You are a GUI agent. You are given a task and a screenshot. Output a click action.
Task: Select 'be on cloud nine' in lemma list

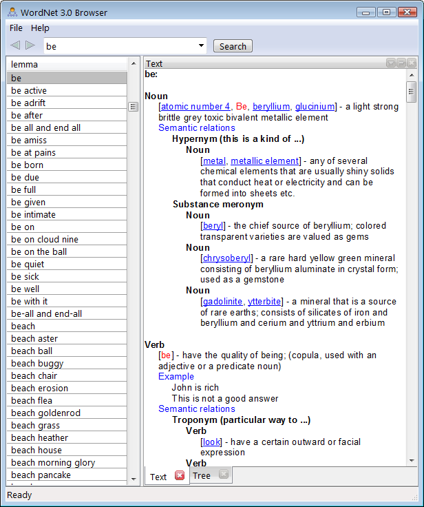[45, 240]
